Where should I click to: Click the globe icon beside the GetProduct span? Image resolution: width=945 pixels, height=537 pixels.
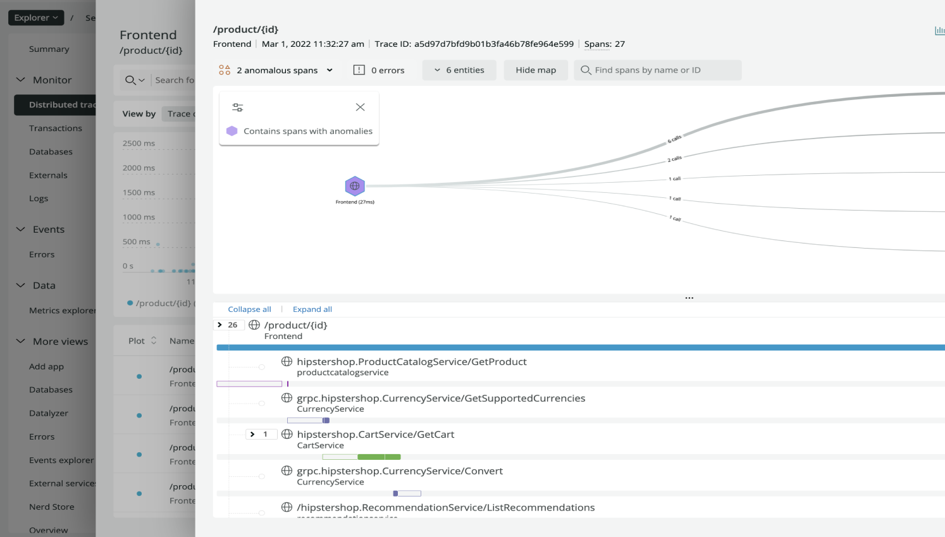[x=287, y=361]
